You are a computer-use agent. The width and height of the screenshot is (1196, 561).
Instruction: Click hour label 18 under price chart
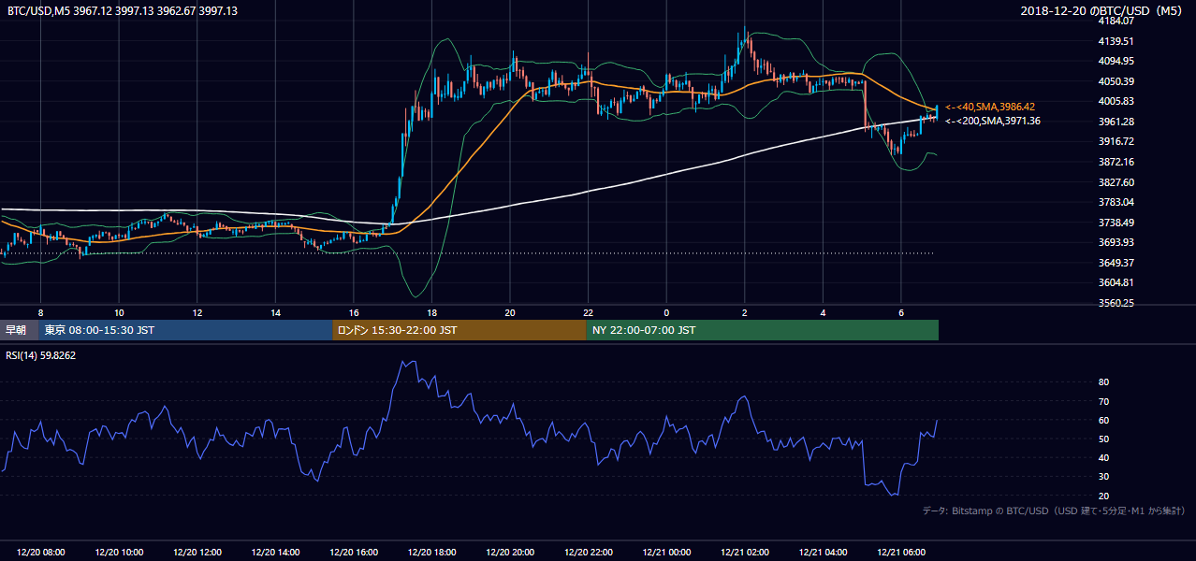431,312
